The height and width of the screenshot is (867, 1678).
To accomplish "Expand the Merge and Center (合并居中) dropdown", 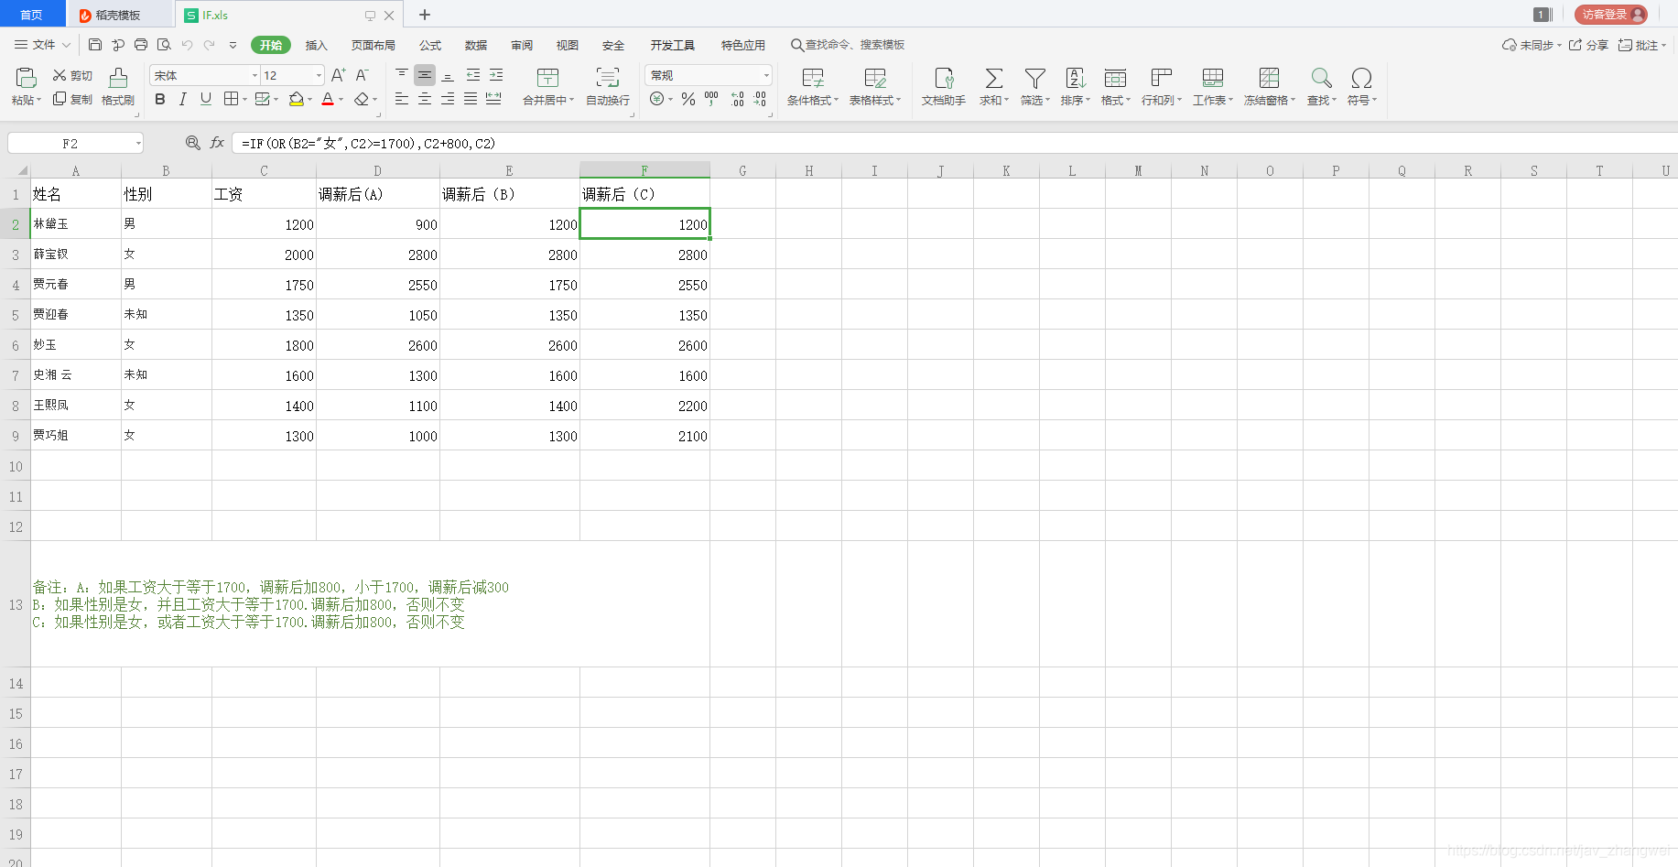I will coord(571,101).
